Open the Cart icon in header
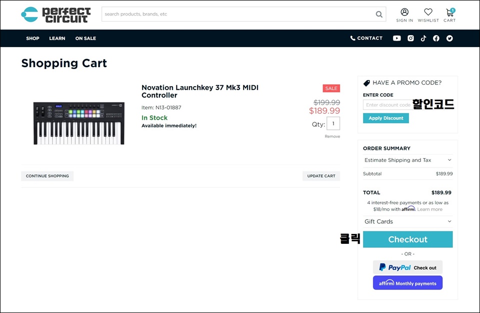Viewport: 480px width, 313px height. 449,12
